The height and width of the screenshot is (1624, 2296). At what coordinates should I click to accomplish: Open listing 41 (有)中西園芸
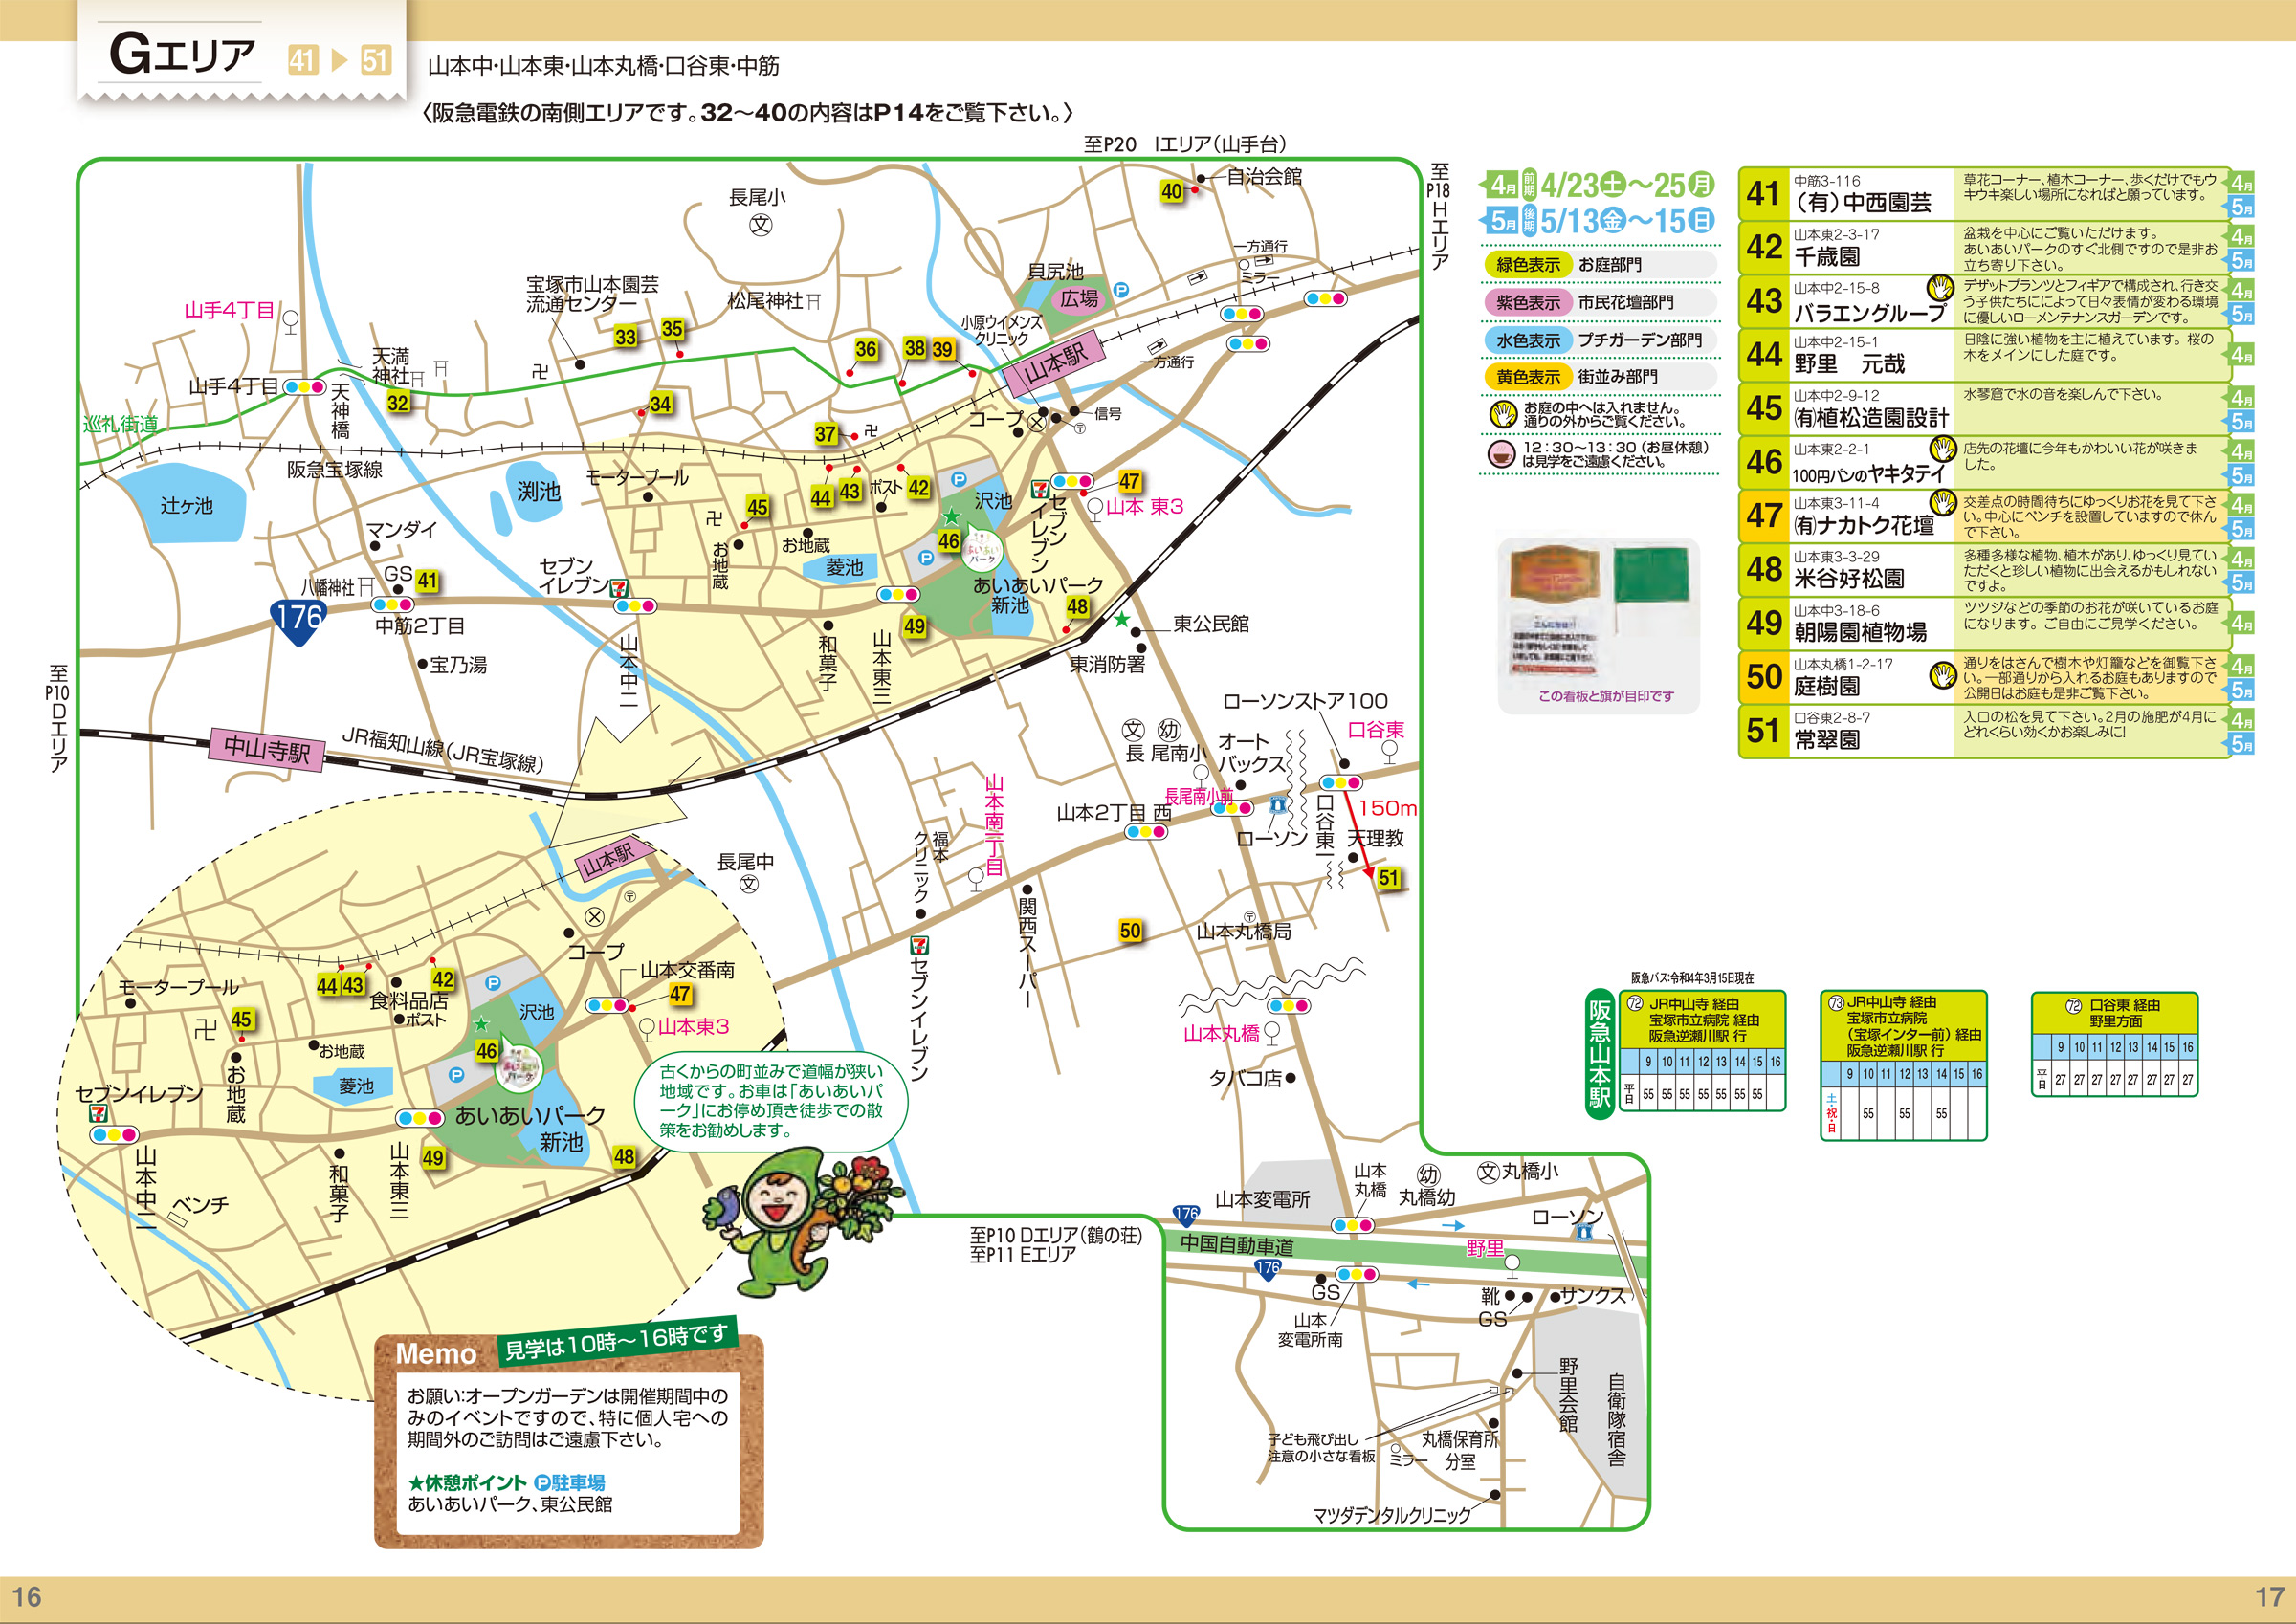[x=1985, y=194]
